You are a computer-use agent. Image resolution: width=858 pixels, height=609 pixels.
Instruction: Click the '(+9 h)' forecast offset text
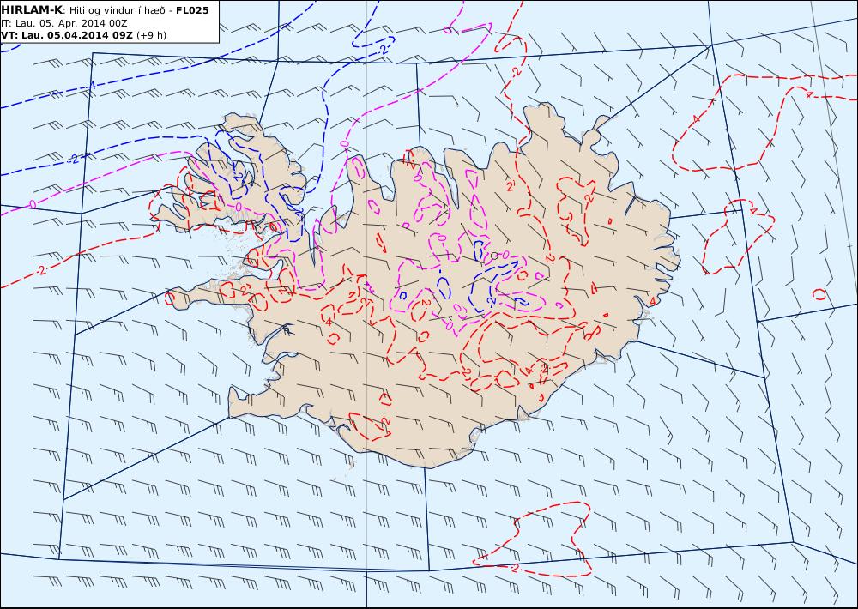click(152, 35)
